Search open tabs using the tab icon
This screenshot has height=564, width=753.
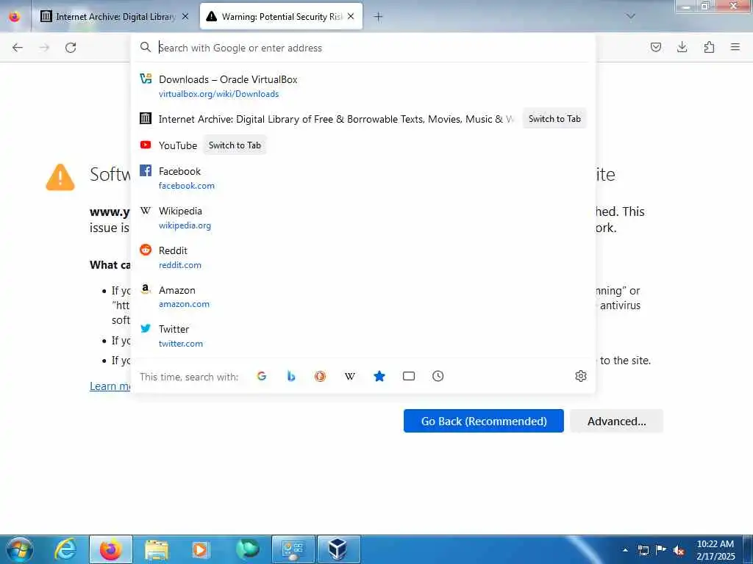[x=409, y=377]
